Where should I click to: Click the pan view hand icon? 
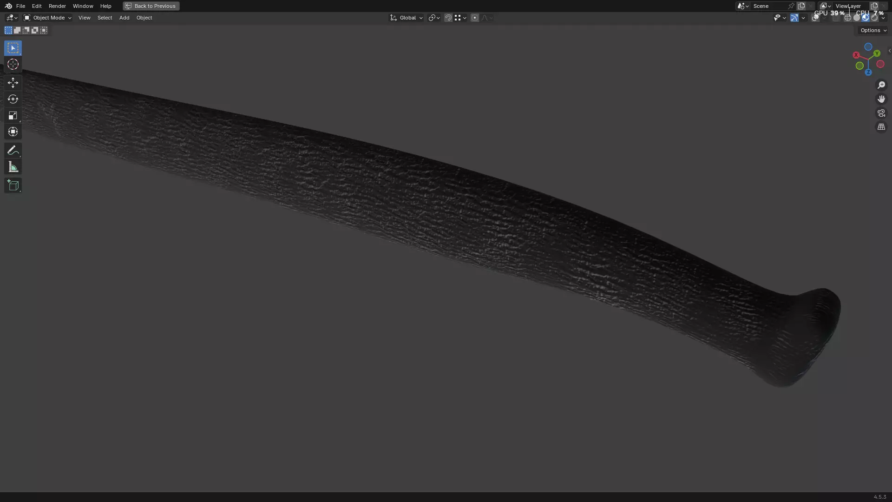click(x=881, y=99)
